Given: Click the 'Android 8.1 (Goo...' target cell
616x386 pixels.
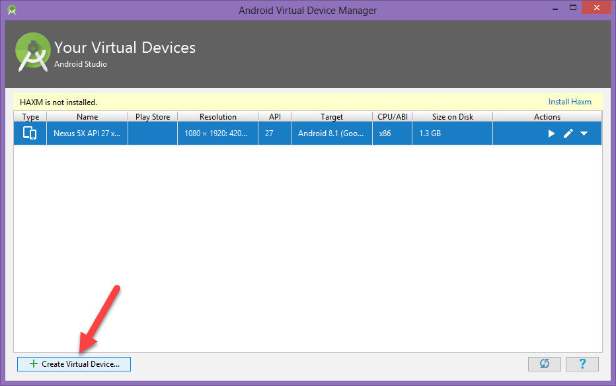Looking at the screenshot, I should coord(332,133).
